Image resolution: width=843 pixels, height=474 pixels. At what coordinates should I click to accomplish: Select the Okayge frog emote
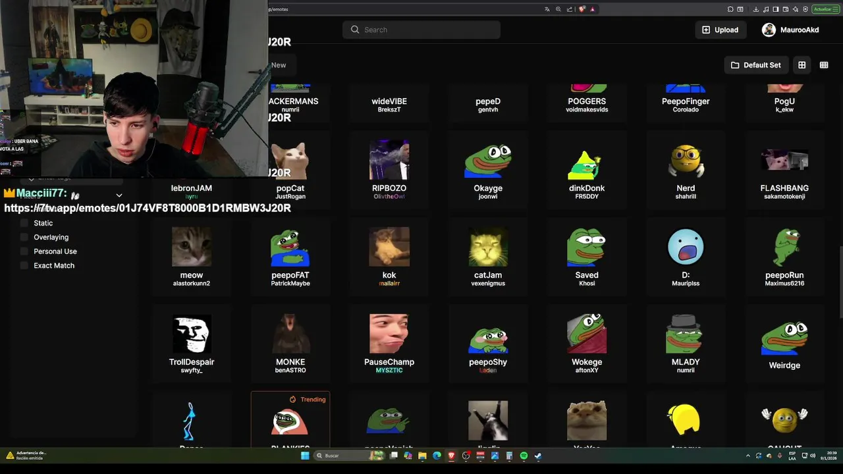click(488, 169)
